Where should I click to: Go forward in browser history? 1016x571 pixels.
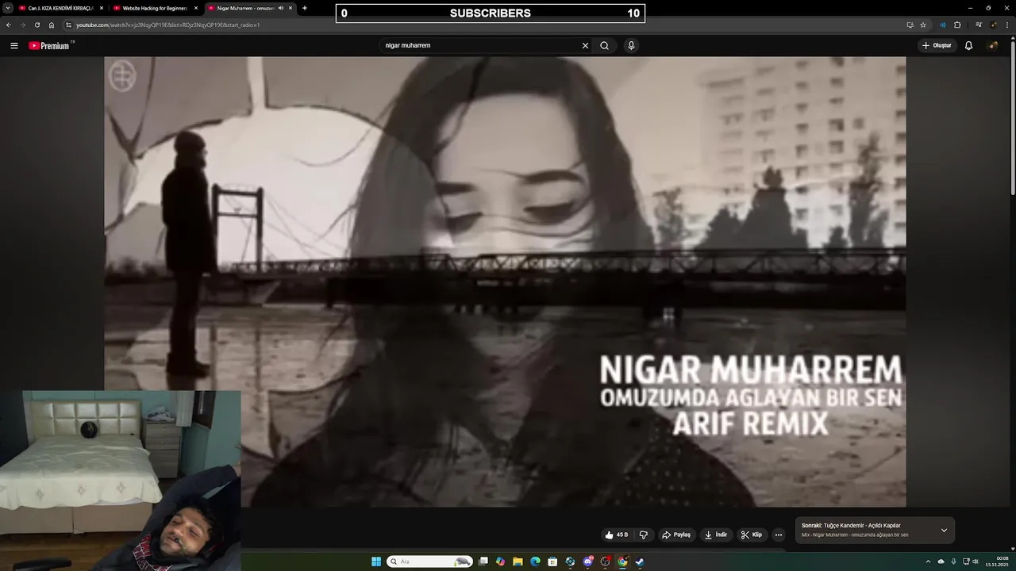[x=23, y=25]
